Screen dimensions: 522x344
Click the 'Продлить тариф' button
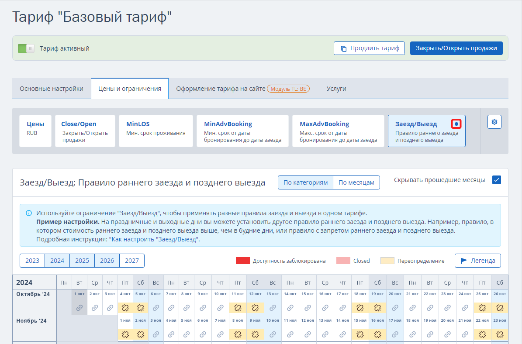pyautogui.click(x=370, y=48)
